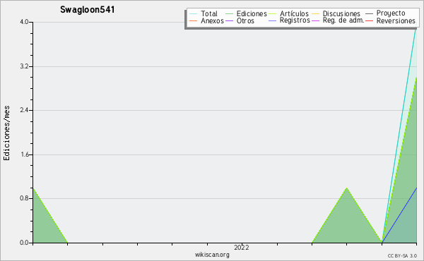The height and width of the screenshot is (261, 424).
Task: Click the red Reversiones legend line swatch
Action: (369, 20)
